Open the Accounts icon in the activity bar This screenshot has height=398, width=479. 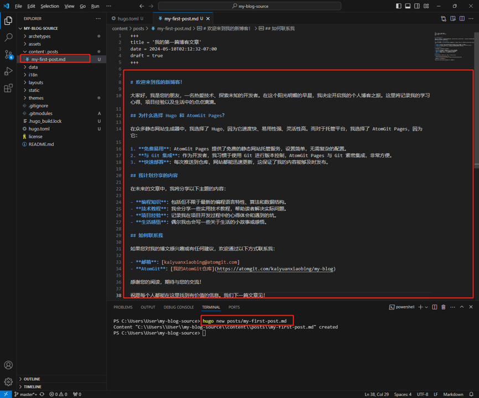tap(8, 365)
